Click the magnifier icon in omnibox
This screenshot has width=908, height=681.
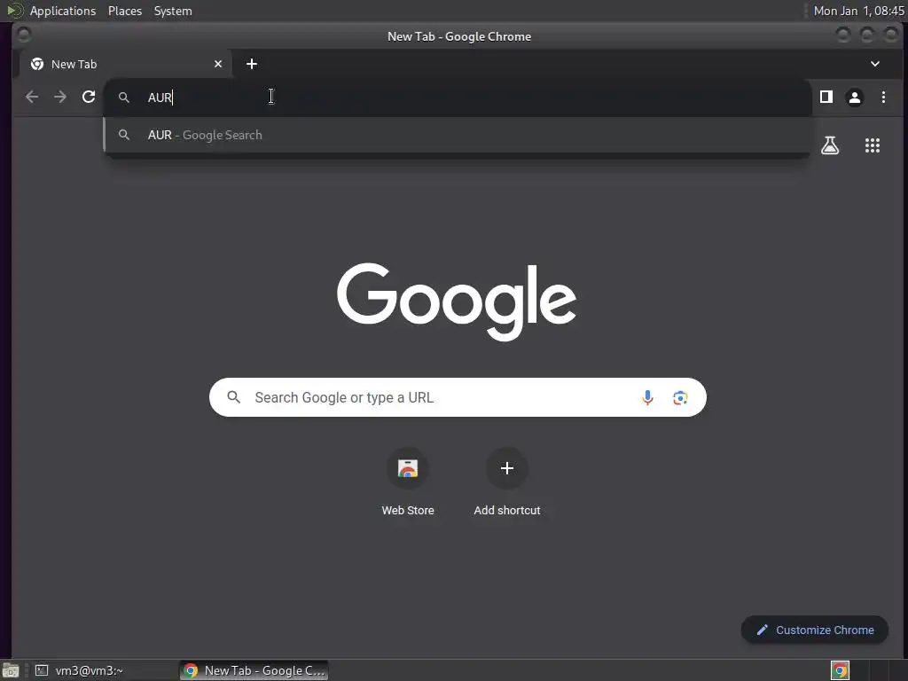[x=124, y=98]
